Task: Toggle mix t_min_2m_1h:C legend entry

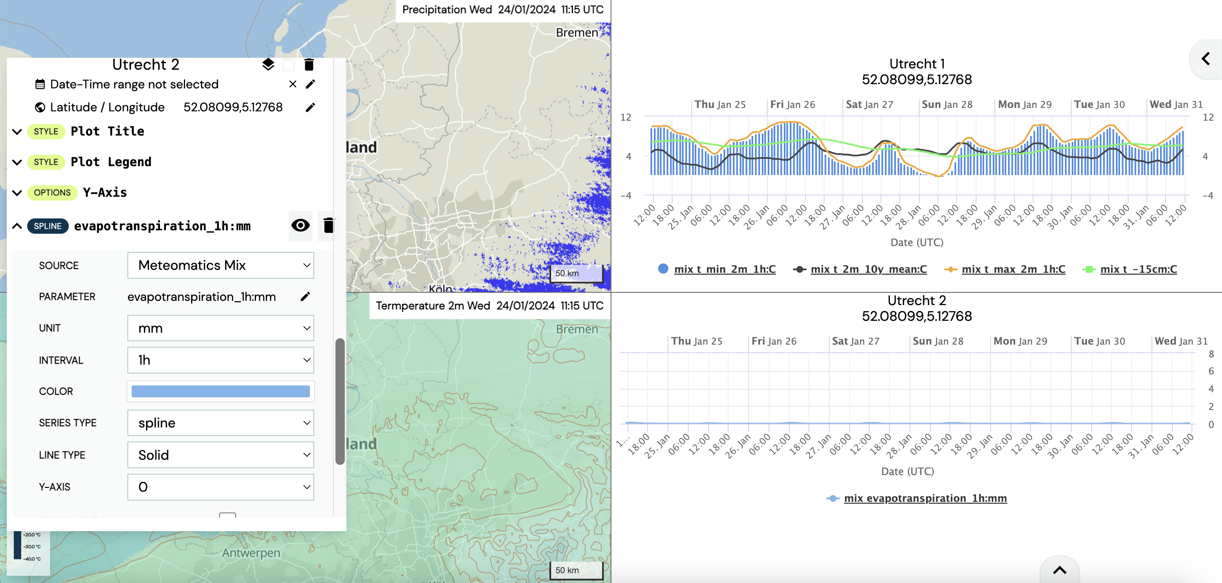Action: point(717,269)
